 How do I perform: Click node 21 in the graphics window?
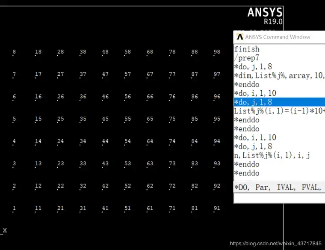click(x=60, y=208)
